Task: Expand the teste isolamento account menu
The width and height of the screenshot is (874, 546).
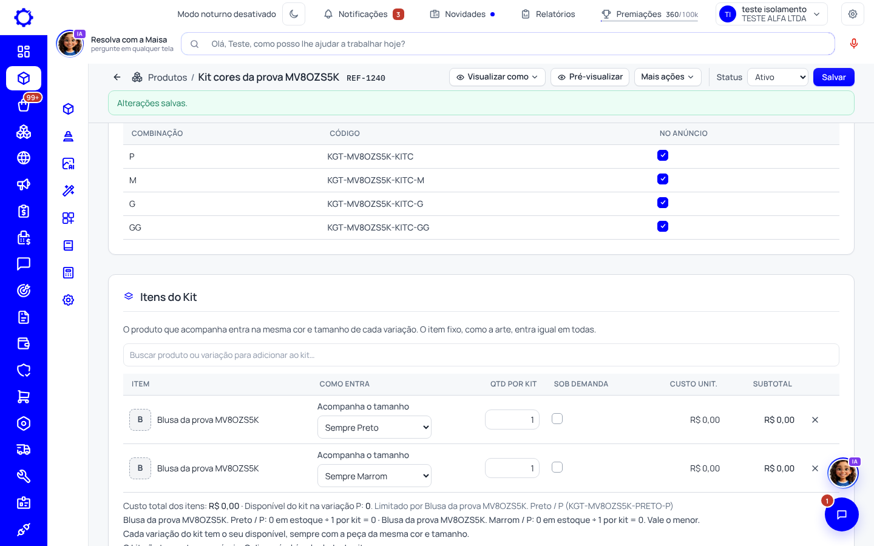Action: [772, 14]
